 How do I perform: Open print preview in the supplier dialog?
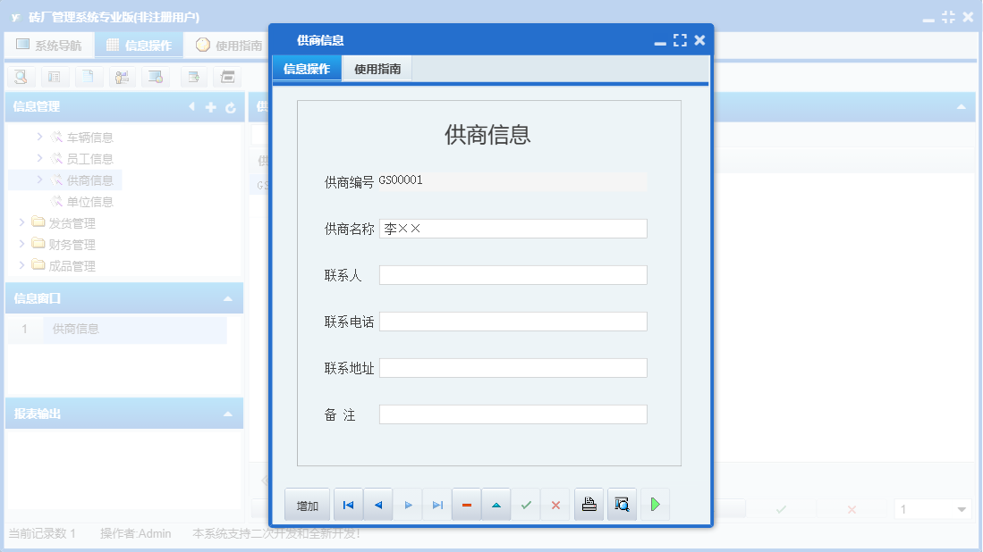(622, 504)
